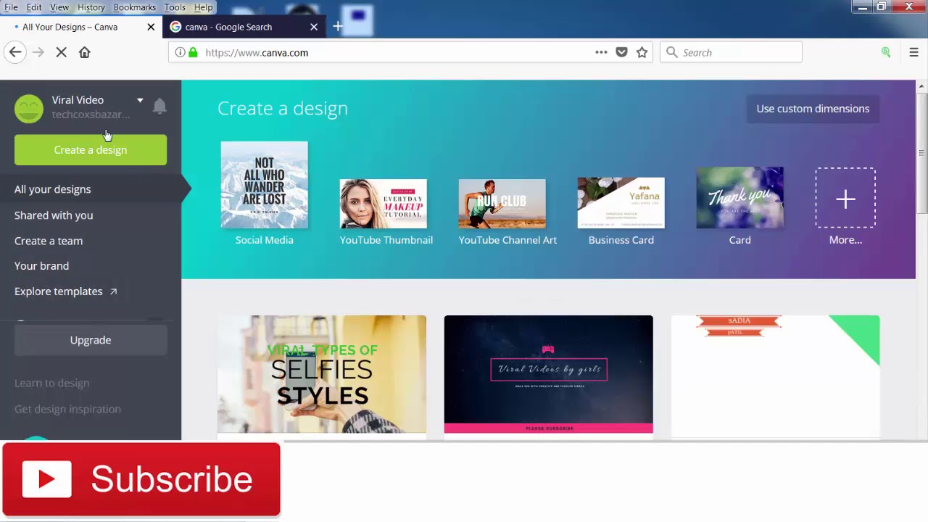Go to the browser home page icon

[85, 52]
